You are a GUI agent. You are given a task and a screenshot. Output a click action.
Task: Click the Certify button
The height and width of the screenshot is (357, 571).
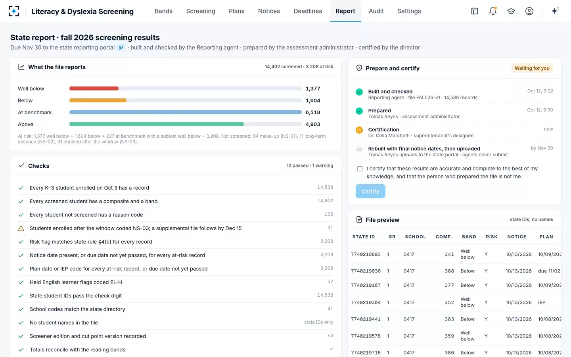point(370,191)
